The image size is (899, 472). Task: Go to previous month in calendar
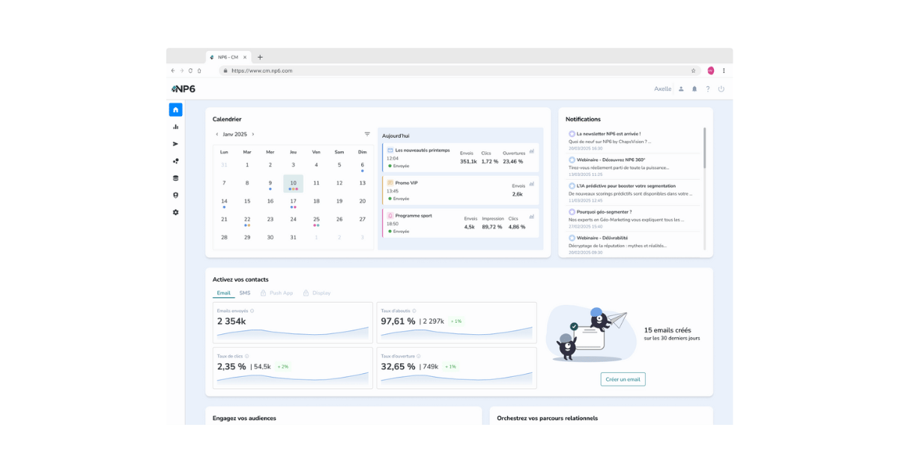tap(217, 134)
